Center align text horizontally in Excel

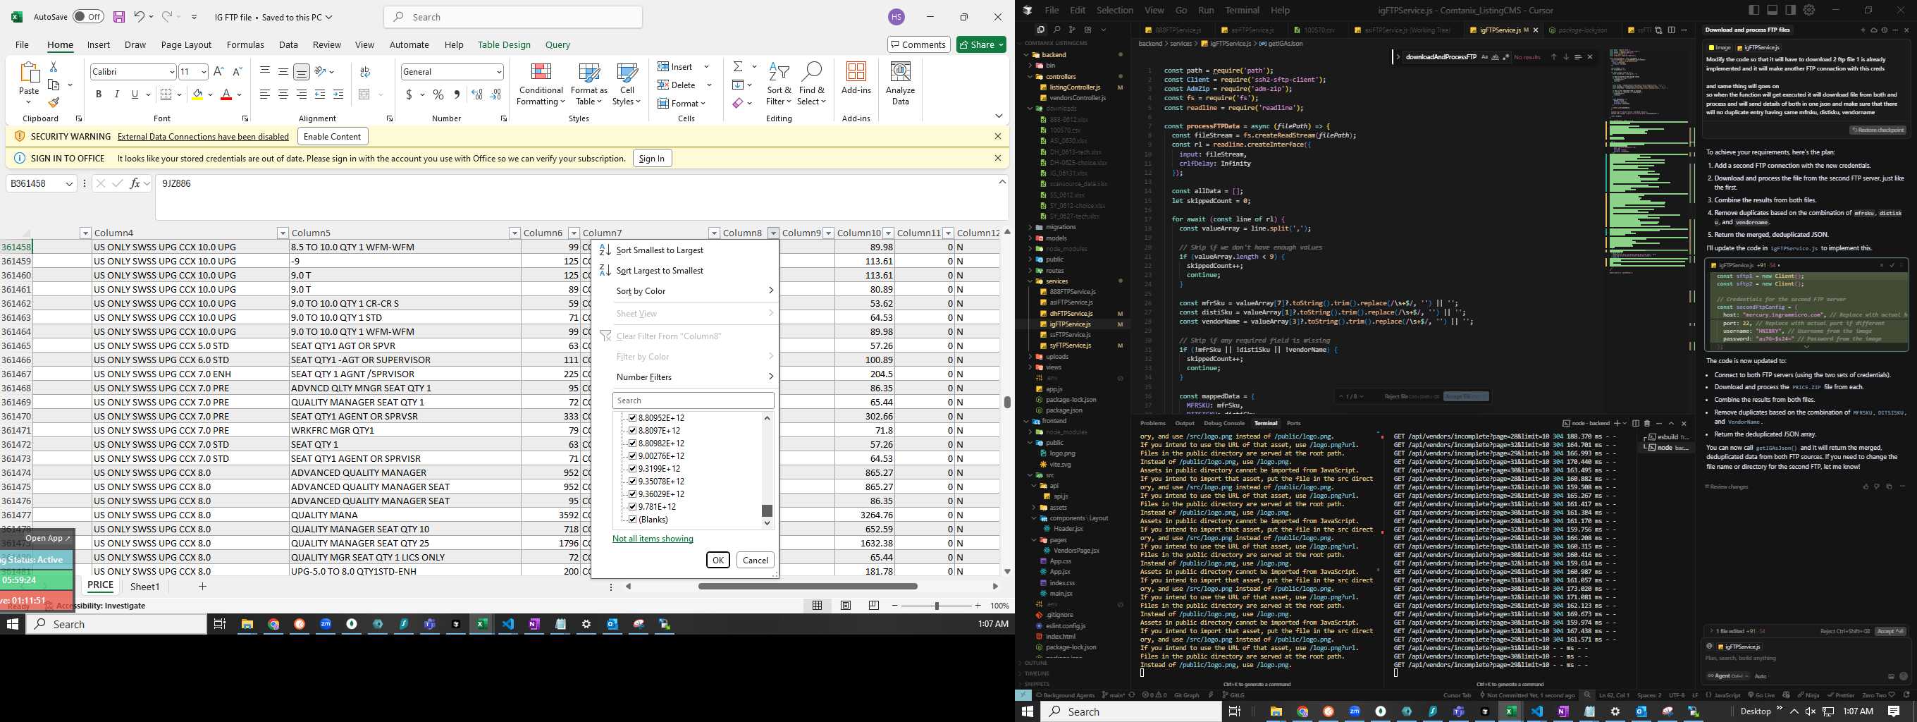coord(283,94)
